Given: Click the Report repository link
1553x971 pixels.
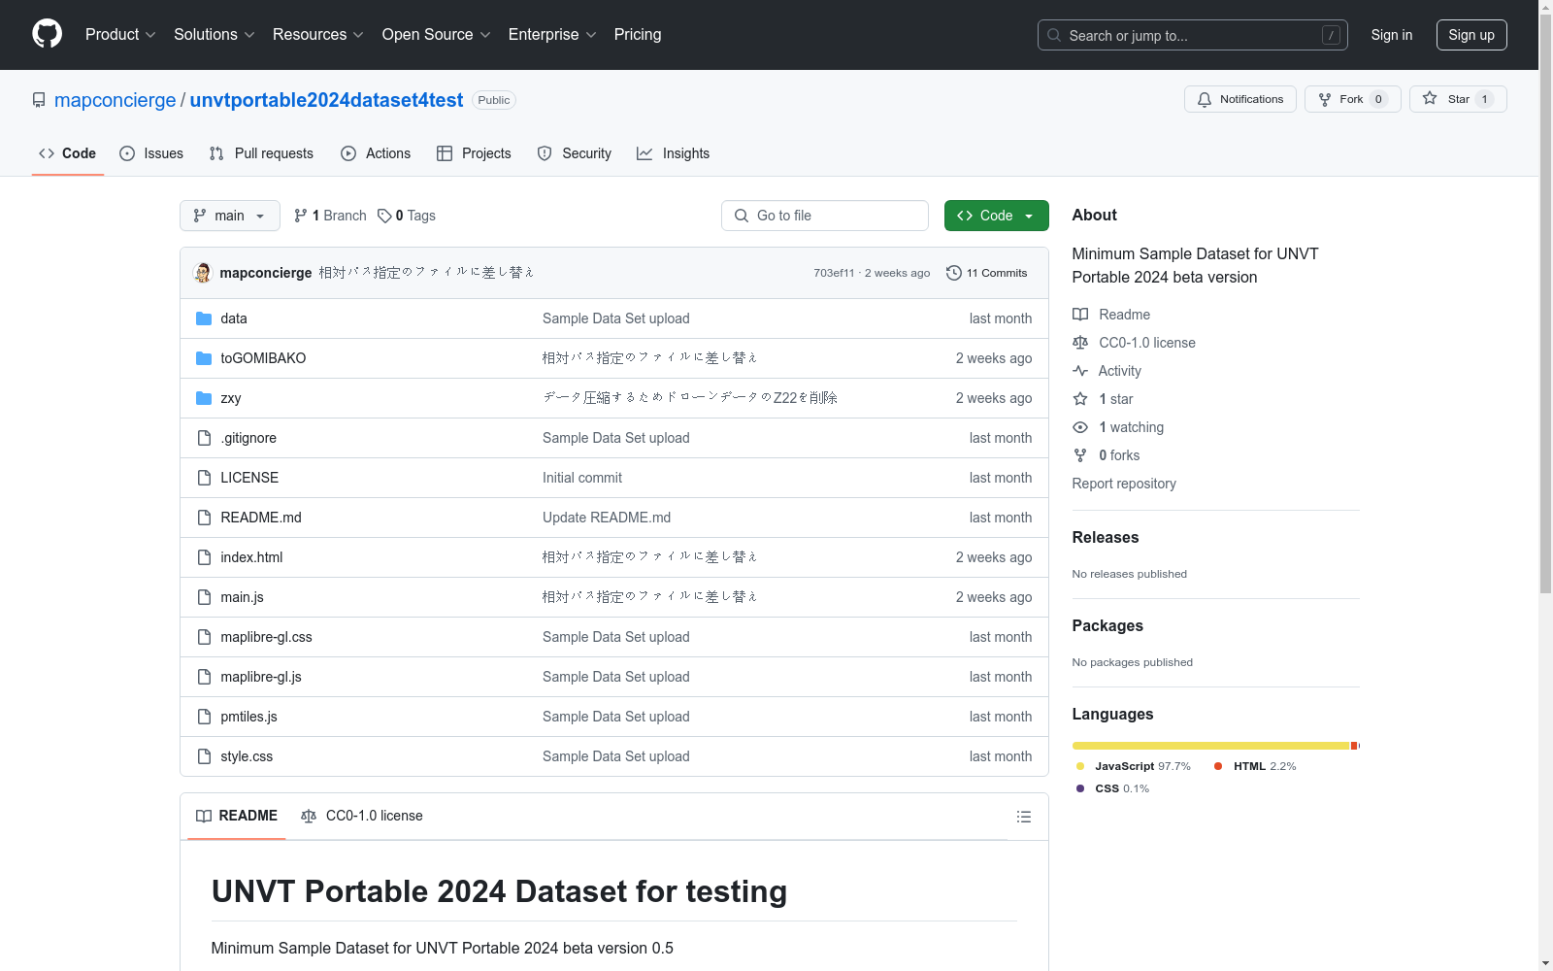Looking at the screenshot, I should point(1124,484).
